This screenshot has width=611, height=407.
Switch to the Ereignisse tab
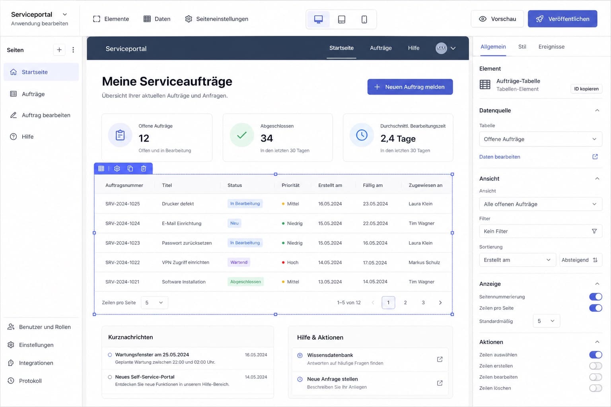tap(551, 47)
